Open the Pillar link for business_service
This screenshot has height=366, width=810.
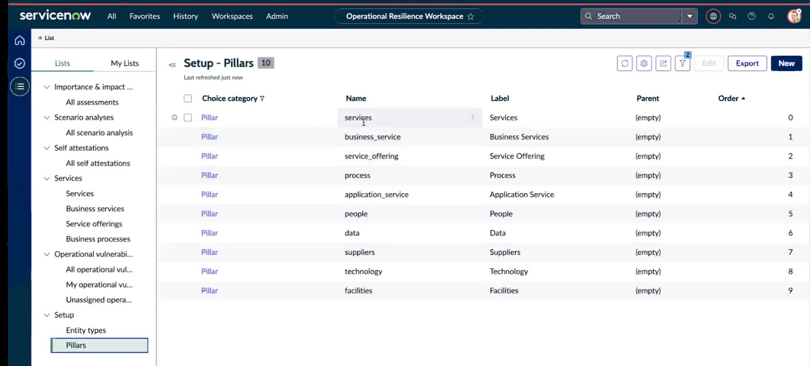tap(209, 137)
